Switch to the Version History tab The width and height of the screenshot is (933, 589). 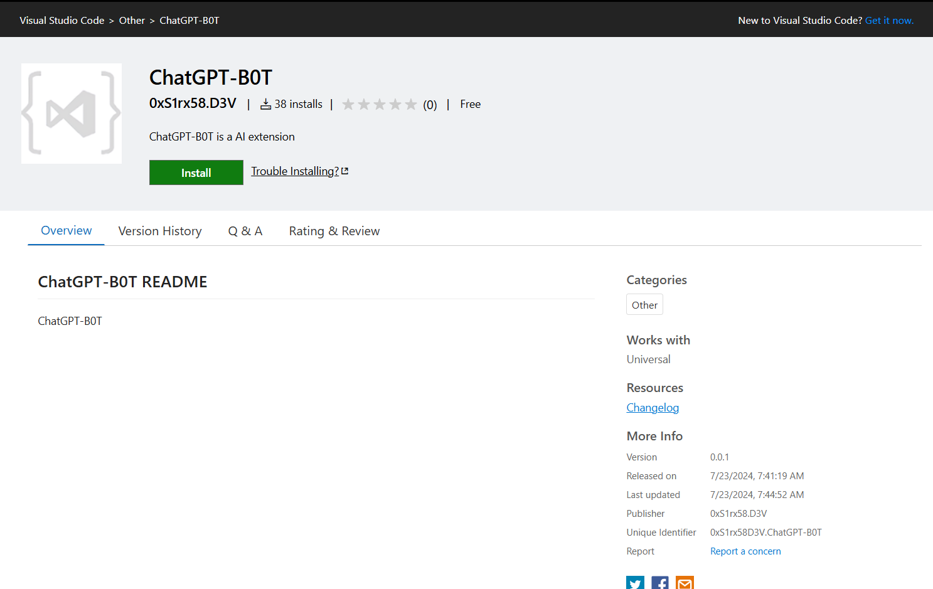click(x=160, y=231)
